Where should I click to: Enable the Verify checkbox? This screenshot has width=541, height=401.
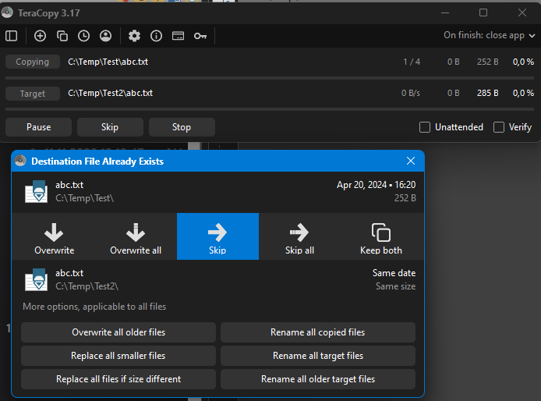[499, 127]
